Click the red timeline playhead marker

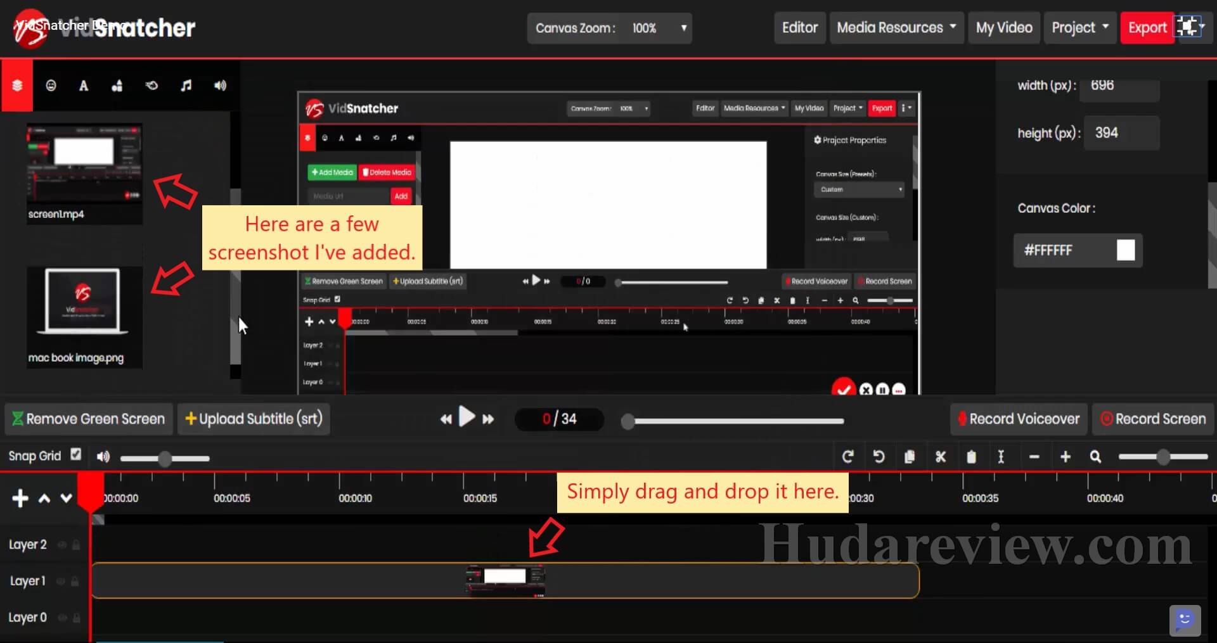(x=91, y=492)
